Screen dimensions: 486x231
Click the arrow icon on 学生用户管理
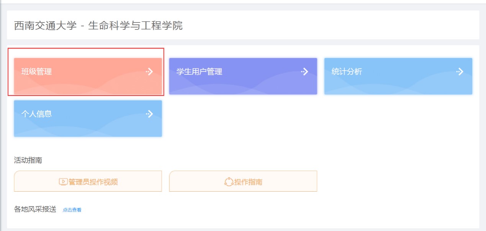coord(304,71)
